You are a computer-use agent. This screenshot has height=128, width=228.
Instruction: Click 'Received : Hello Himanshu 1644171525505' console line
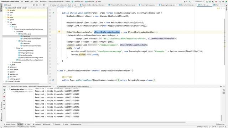(57, 117)
